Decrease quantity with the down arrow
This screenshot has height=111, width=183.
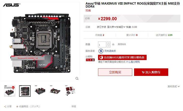coord(109,46)
